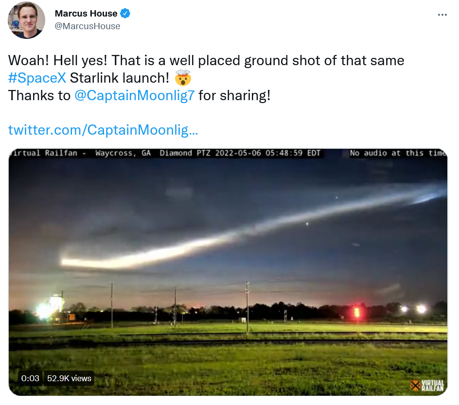
Task: Click the 2022-05-06 timestamp overlay
Action: click(267, 153)
